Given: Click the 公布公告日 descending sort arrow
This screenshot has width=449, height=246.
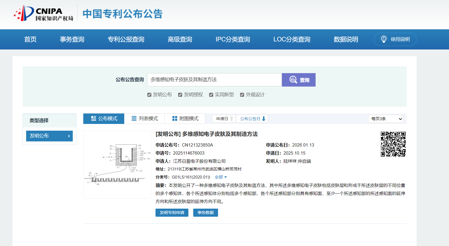Looking at the screenshot, I should tap(264, 119).
